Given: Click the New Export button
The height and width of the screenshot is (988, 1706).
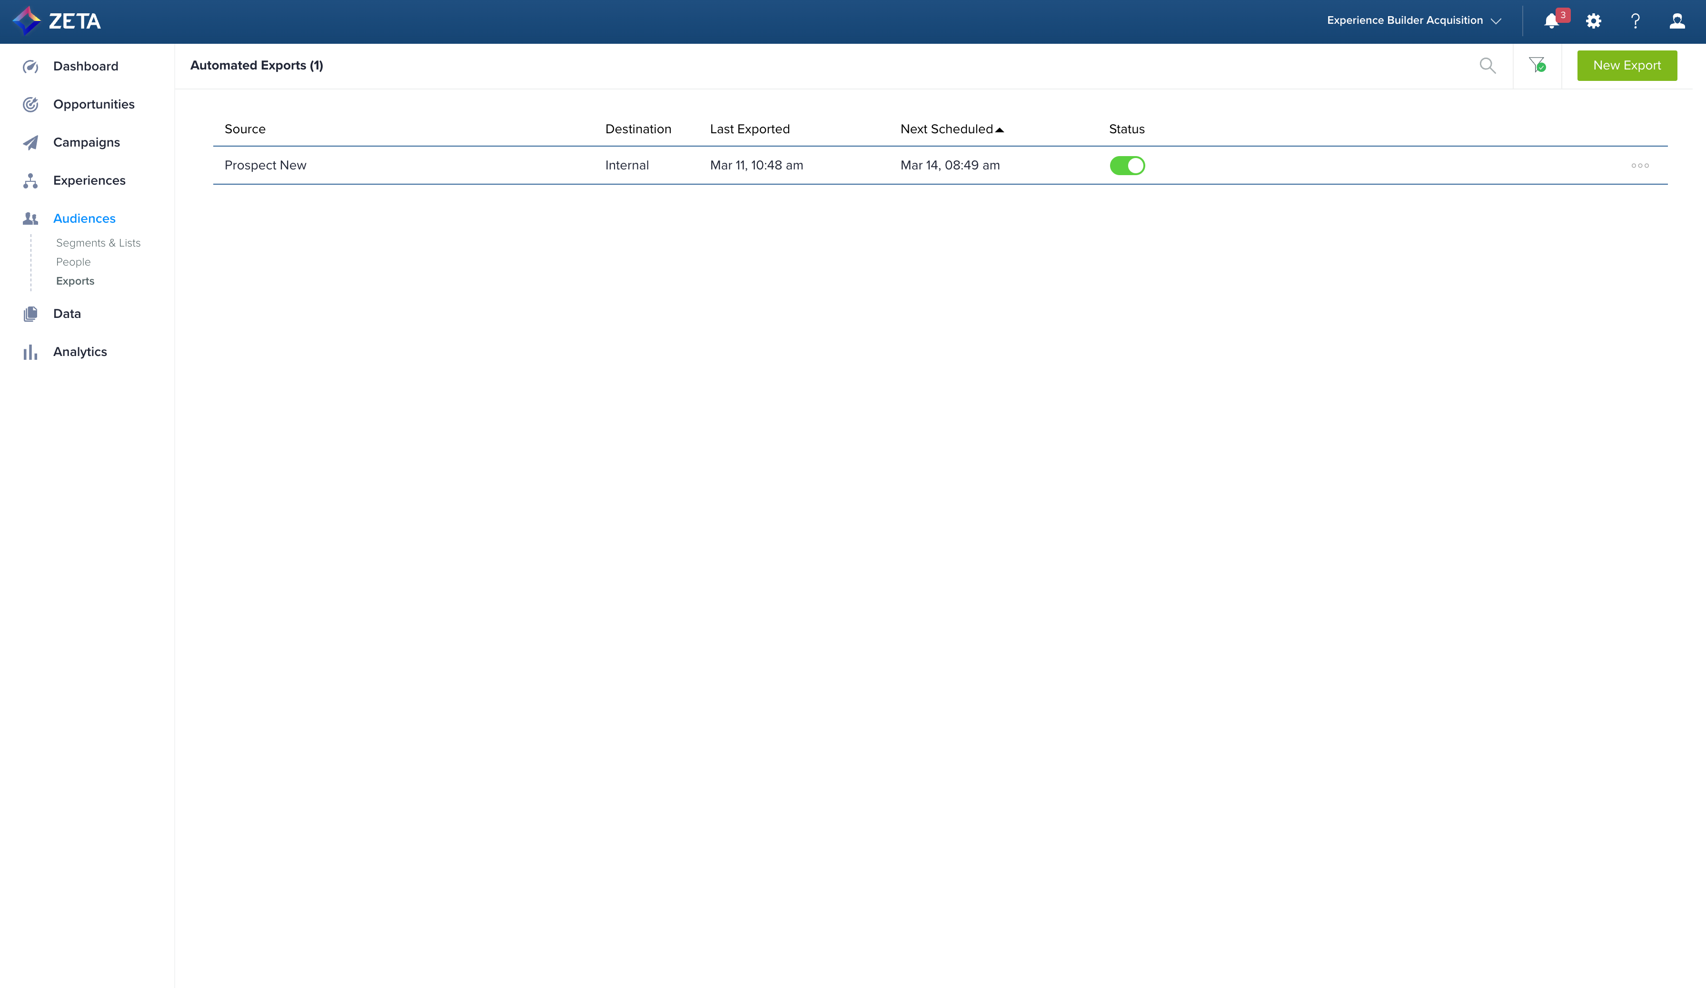Looking at the screenshot, I should tap(1626, 66).
